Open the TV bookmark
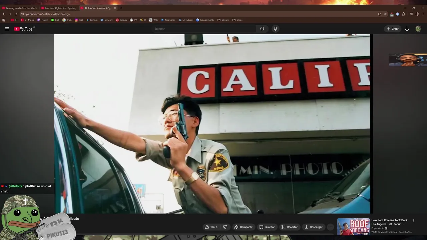The image size is (427, 240). pos(133,20)
